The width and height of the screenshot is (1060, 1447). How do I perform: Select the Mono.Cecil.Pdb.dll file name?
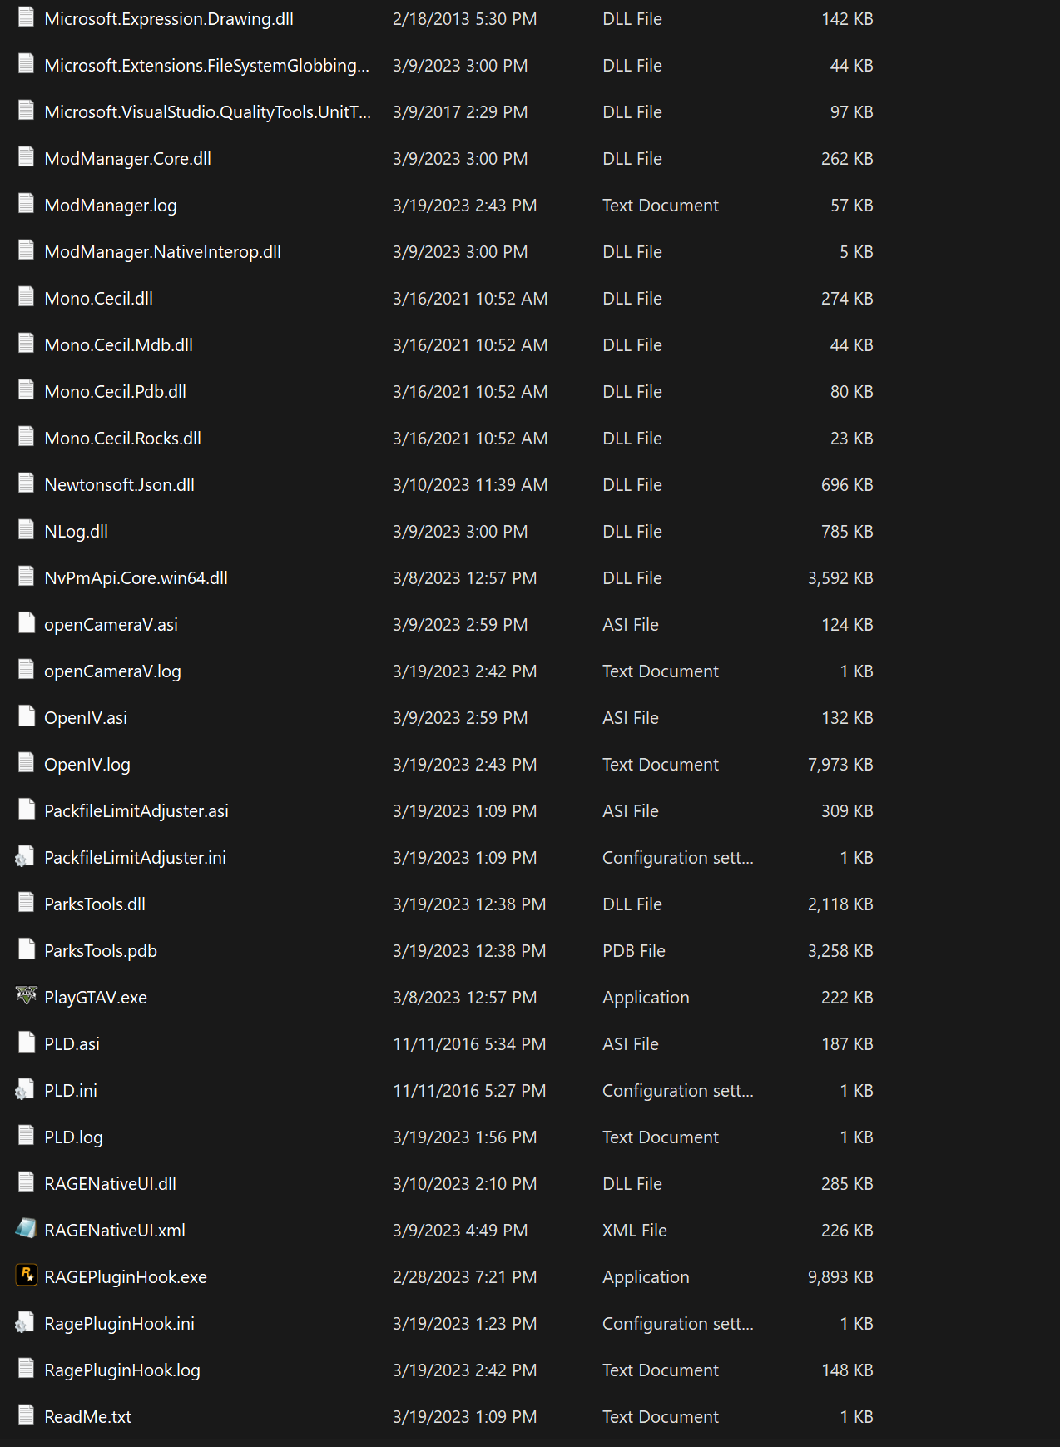[x=115, y=392]
